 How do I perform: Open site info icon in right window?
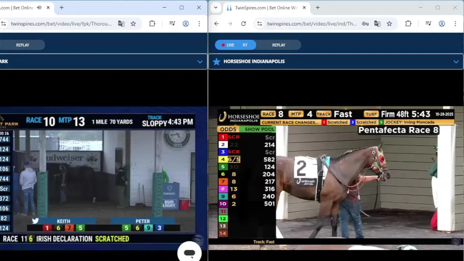click(259, 24)
